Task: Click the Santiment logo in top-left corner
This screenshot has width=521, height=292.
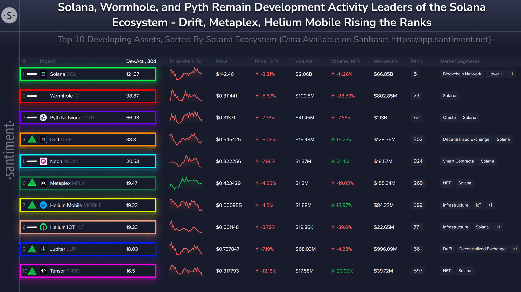Action: click(9, 15)
